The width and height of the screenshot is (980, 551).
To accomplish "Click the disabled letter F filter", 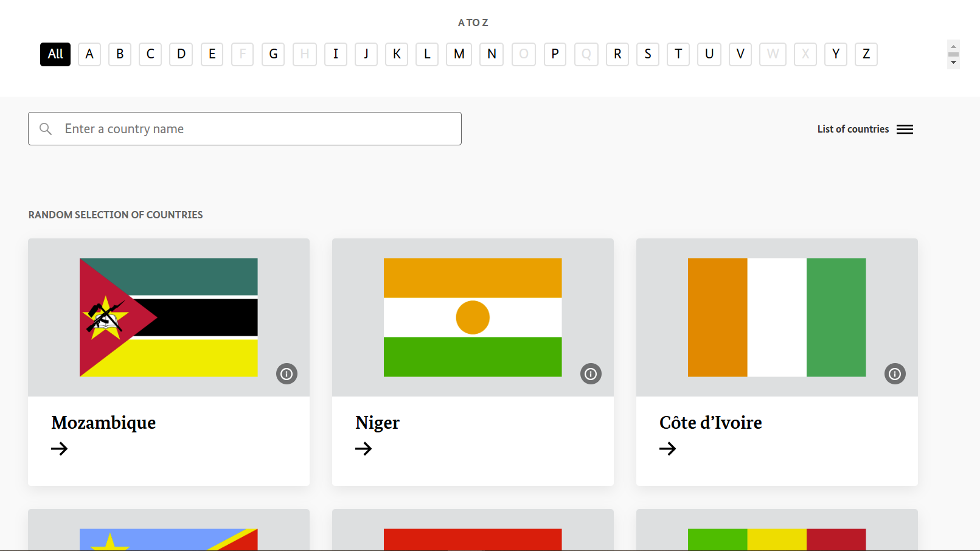I will (x=242, y=54).
